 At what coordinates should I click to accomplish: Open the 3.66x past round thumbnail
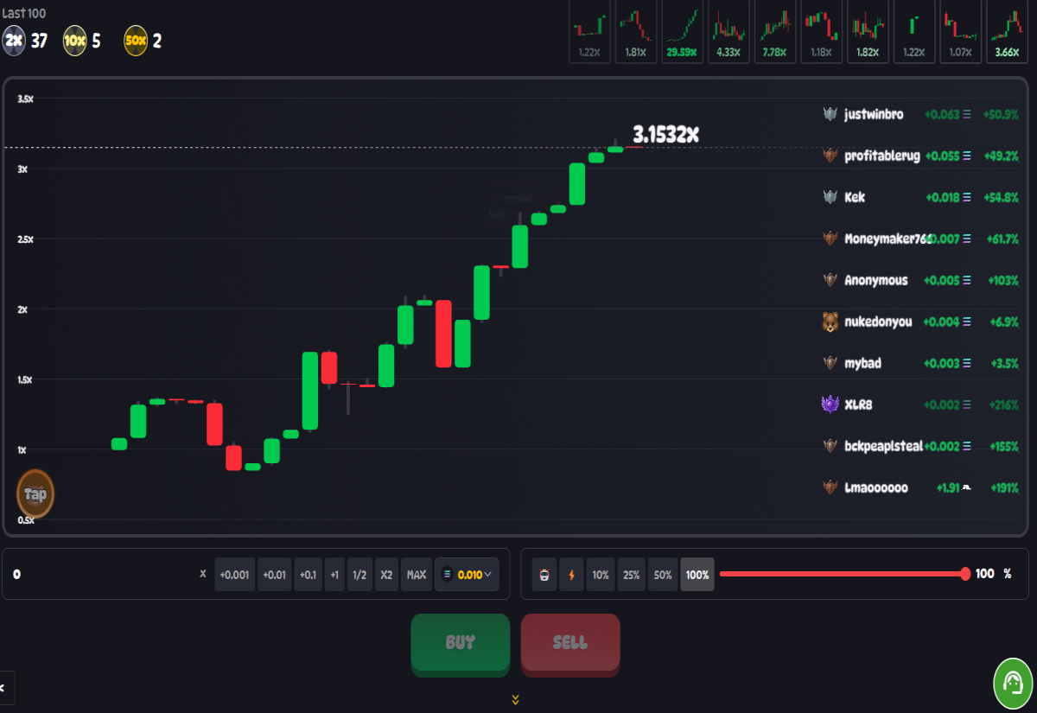click(1007, 32)
